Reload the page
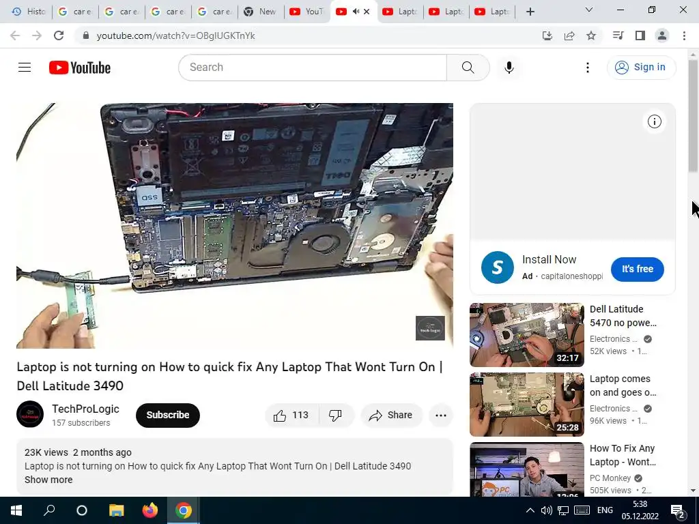699x524 pixels. point(59,35)
